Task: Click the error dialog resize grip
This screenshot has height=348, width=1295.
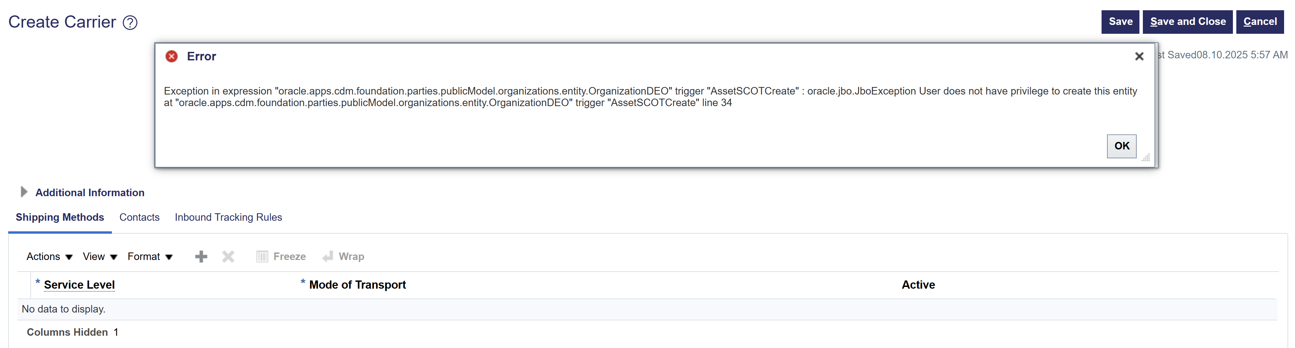Action: click(1146, 157)
